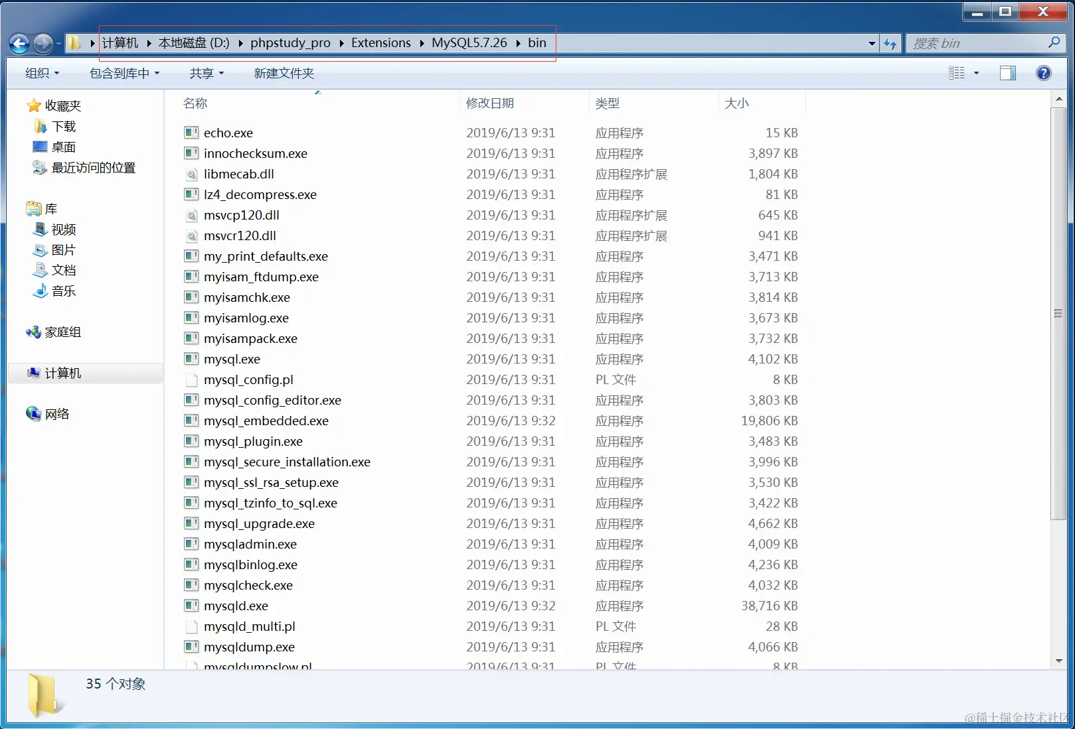
Task: Open the view options dropdown arrow
Action: click(x=976, y=73)
